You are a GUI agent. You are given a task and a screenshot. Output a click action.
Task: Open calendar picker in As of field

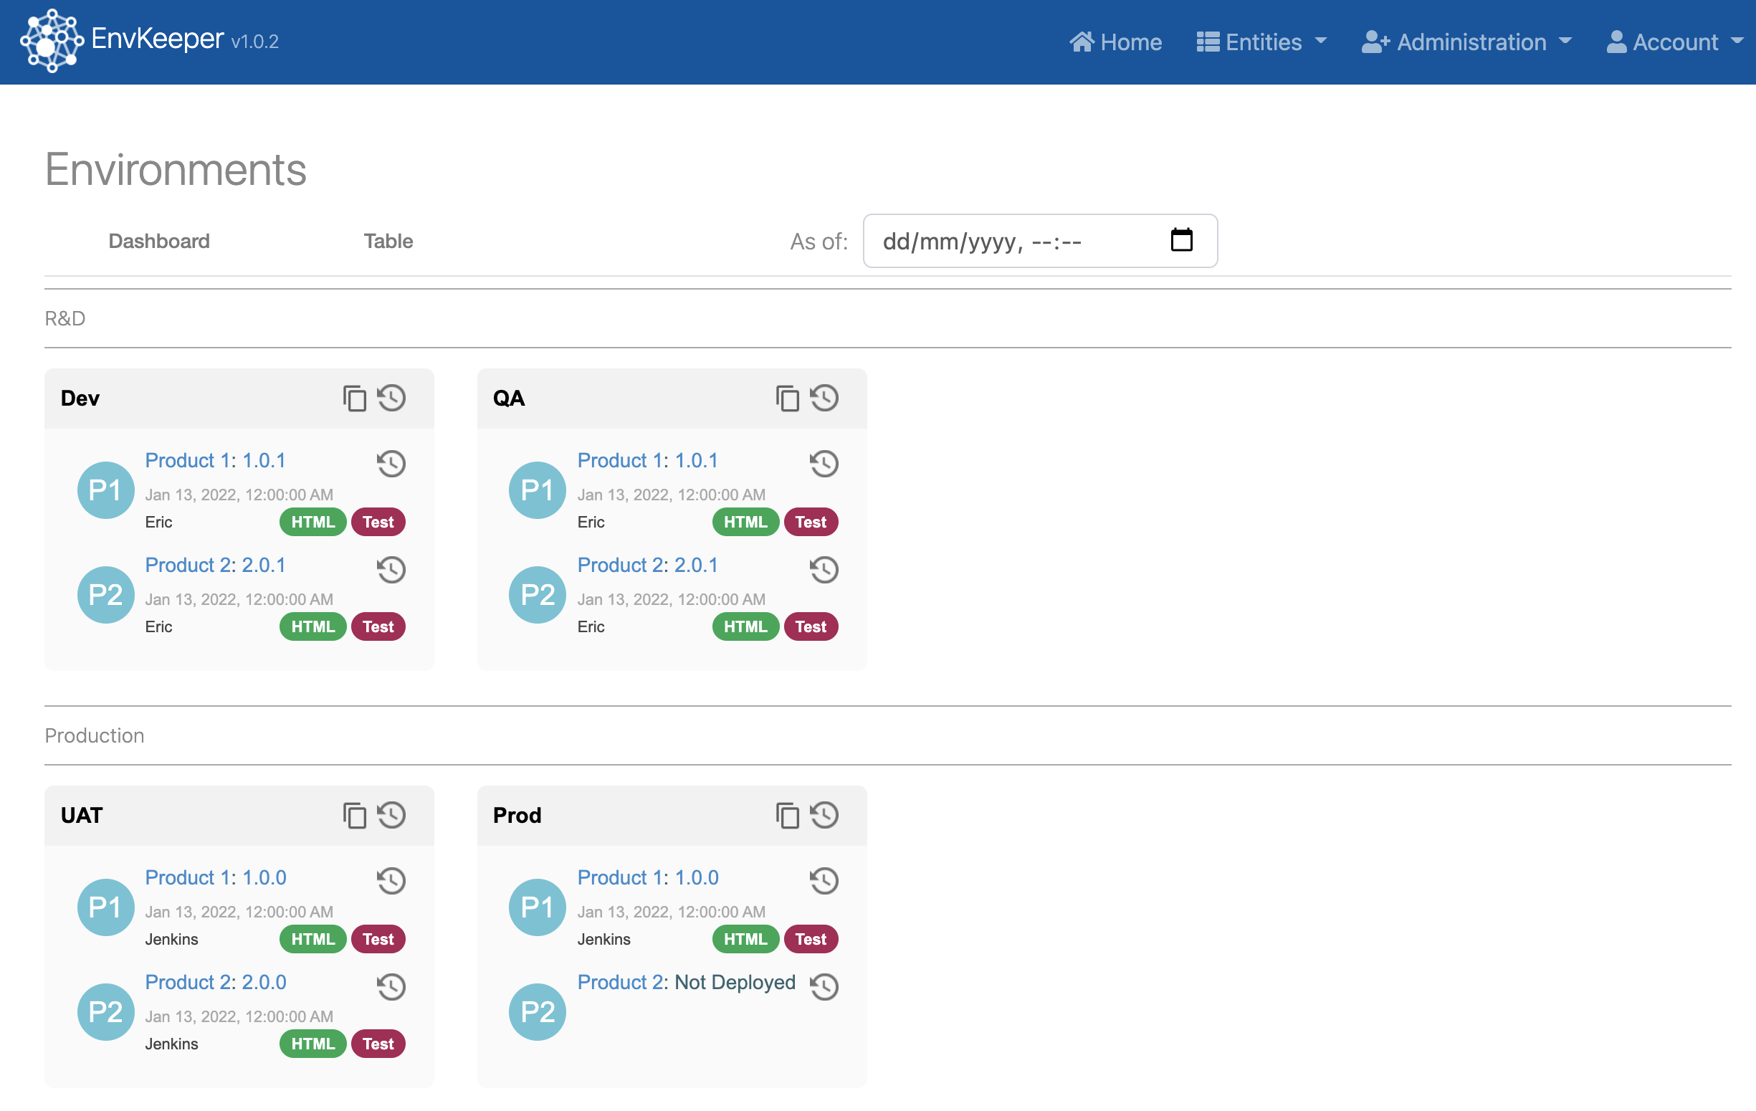click(1180, 240)
